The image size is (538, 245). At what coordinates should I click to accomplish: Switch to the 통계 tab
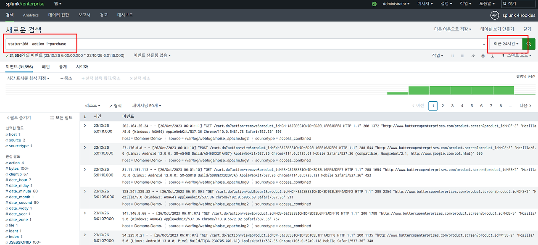pyautogui.click(x=63, y=66)
